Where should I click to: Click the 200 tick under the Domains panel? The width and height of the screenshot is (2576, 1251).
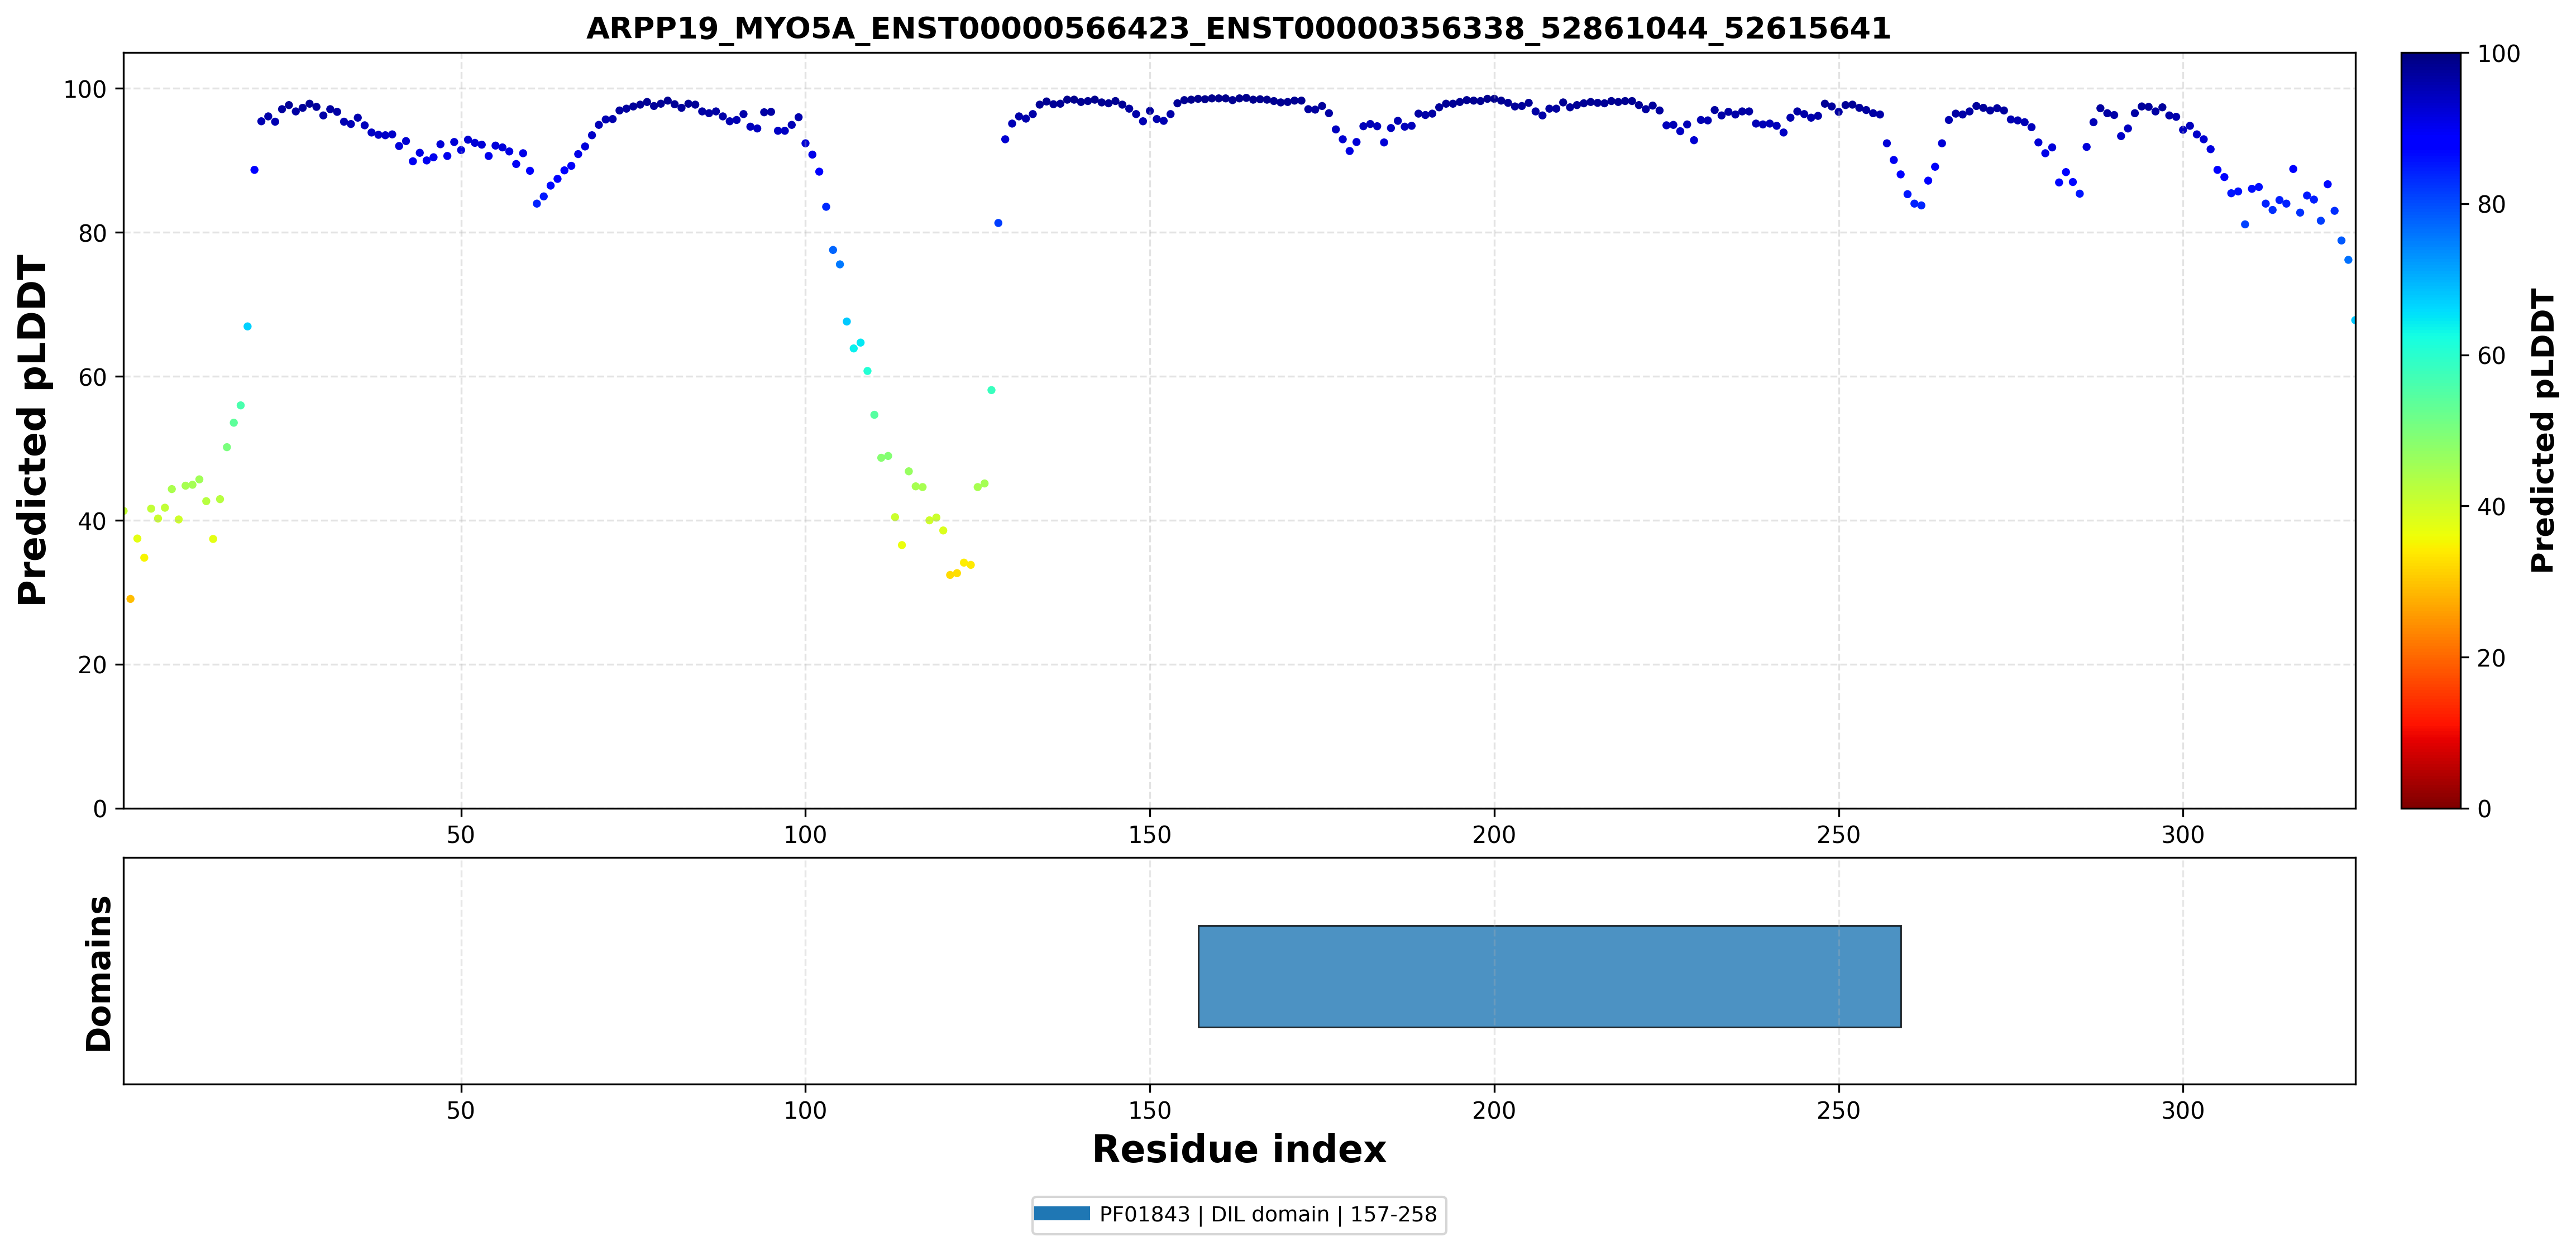tap(1494, 1110)
